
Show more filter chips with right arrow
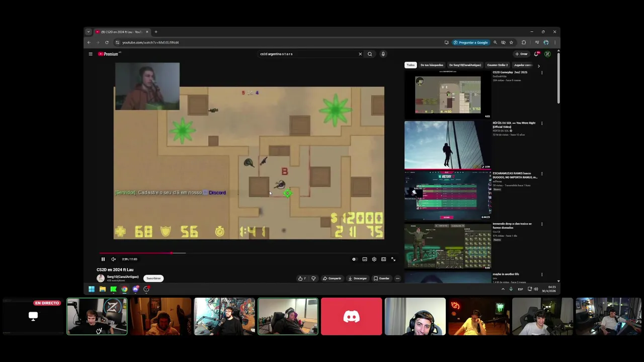tap(538, 65)
